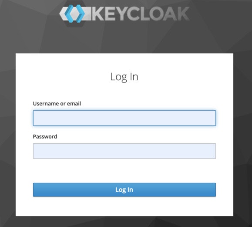Click the "Username or email" label
252x227 pixels.
point(57,104)
